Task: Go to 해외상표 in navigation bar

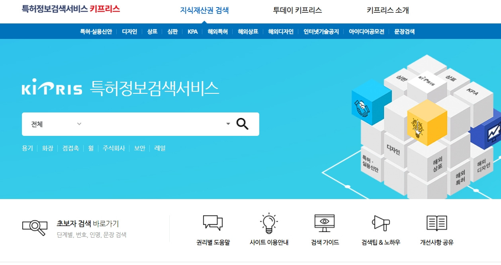Action: (248, 32)
